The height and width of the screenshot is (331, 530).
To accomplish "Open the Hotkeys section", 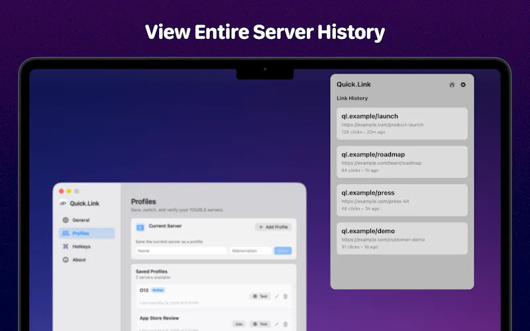I will [x=87, y=246].
